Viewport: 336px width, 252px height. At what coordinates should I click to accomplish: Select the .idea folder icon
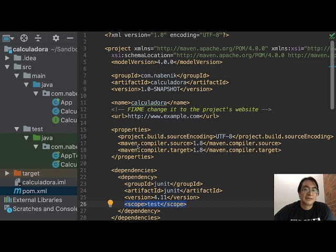coord(17,58)
